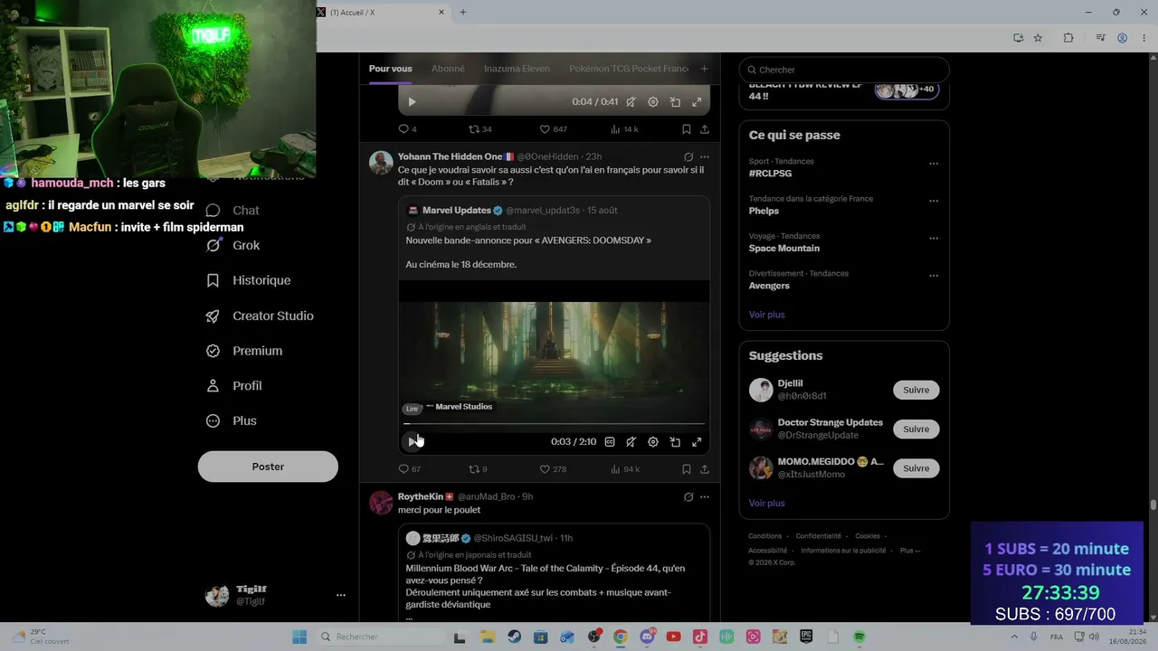Bookmark this page with the star icon

coord(1038,38)
